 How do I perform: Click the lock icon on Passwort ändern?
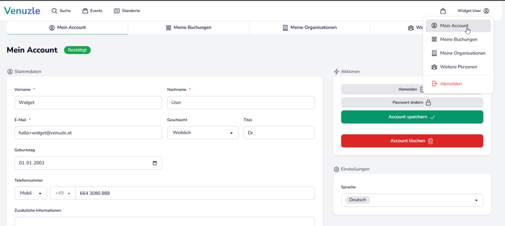428,103
